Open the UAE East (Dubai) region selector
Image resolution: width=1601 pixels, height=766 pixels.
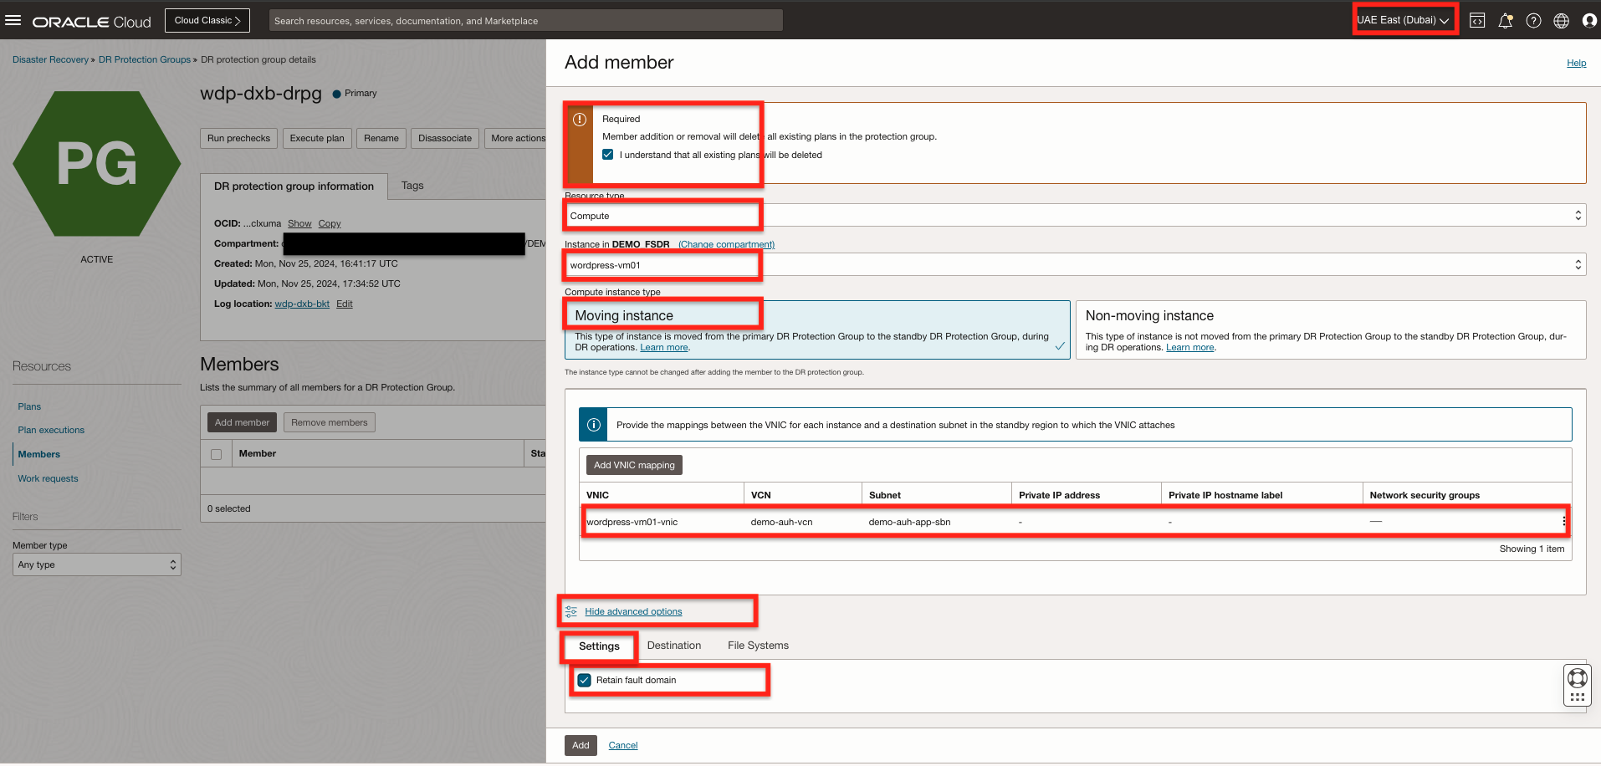click(x=1404, y=20)
